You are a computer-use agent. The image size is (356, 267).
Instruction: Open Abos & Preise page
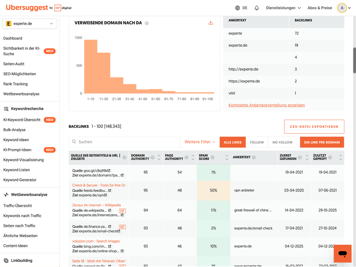pyautogui.click(x=320, y=8)
